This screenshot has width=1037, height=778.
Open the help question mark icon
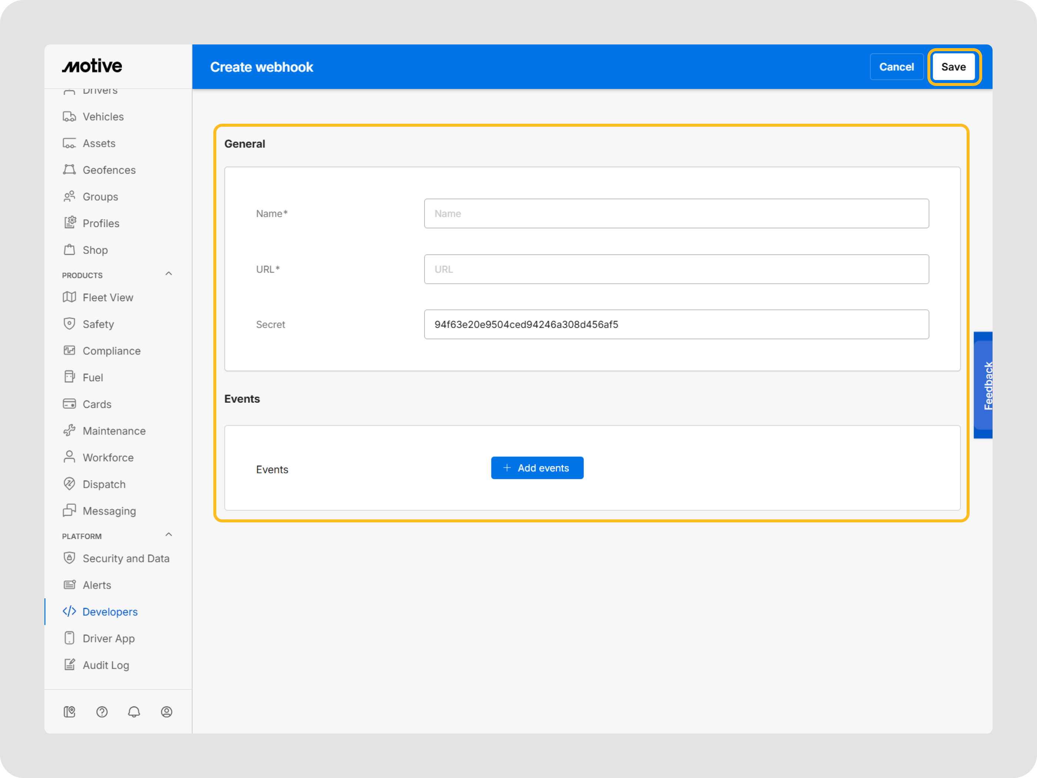click(102, 712)
